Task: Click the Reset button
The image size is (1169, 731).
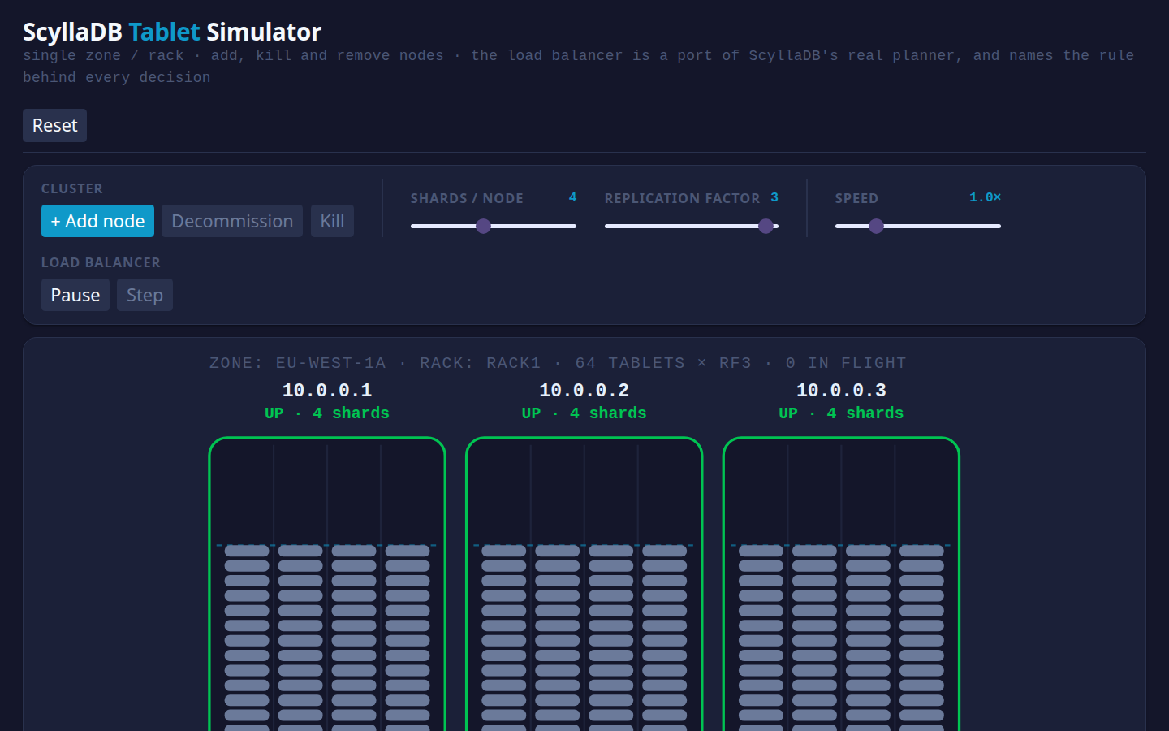Action: click(x=54, y=126)
